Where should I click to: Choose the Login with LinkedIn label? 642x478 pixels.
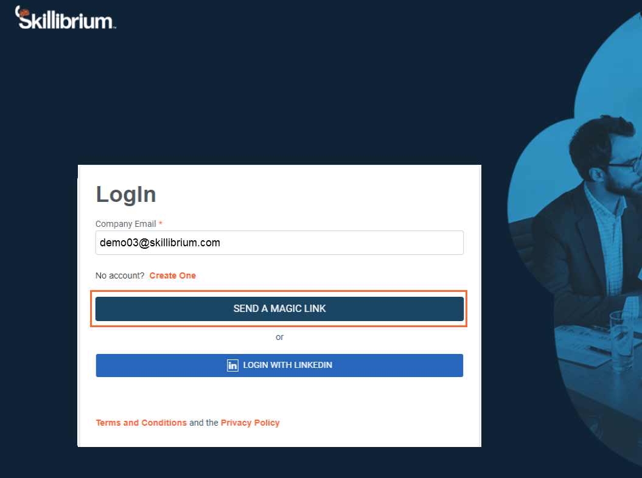[x=287, y=365]
